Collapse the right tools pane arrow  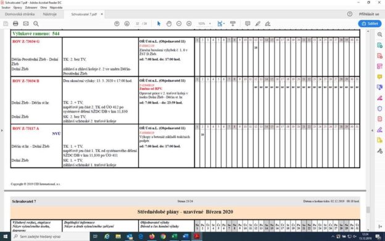tap(372, 130)
